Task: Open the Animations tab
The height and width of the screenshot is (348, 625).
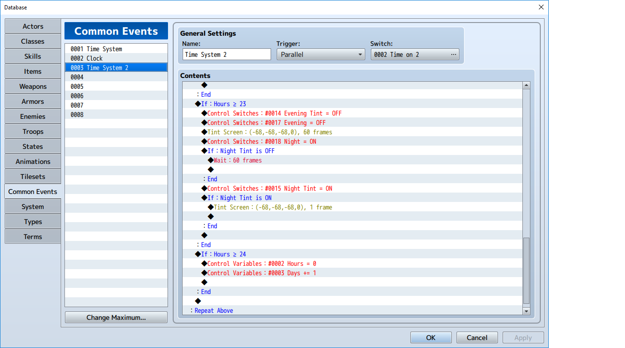Action: pos(33,162)
